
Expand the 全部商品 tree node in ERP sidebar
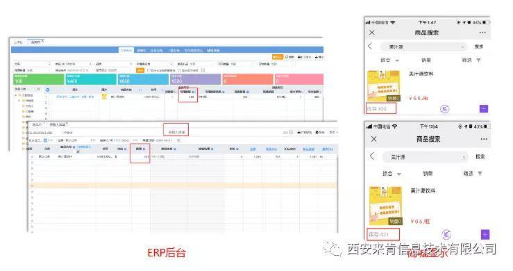16,95
